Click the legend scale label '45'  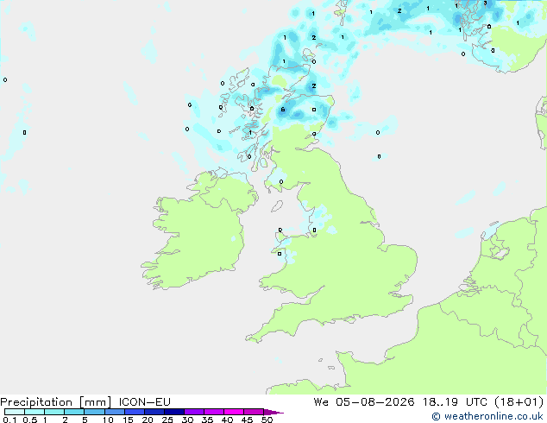point(247,420)
